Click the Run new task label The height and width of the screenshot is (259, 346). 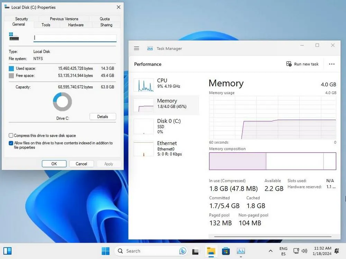tap(306, 64)
